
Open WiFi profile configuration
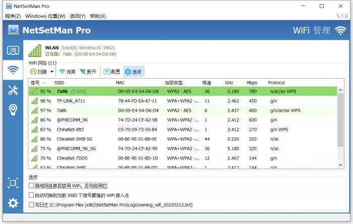click(112, 71)
